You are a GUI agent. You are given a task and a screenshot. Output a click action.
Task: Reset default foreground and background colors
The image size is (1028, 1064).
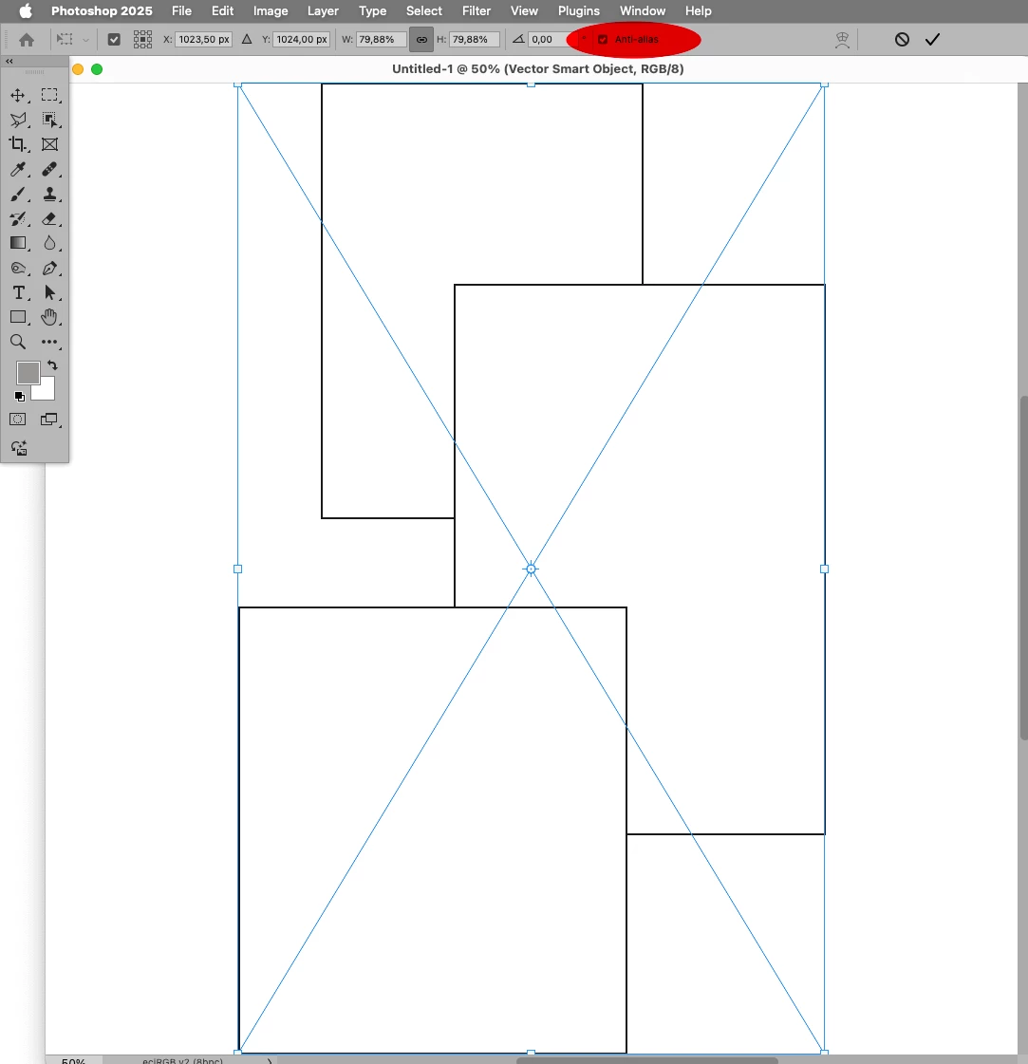pos(20,397)
